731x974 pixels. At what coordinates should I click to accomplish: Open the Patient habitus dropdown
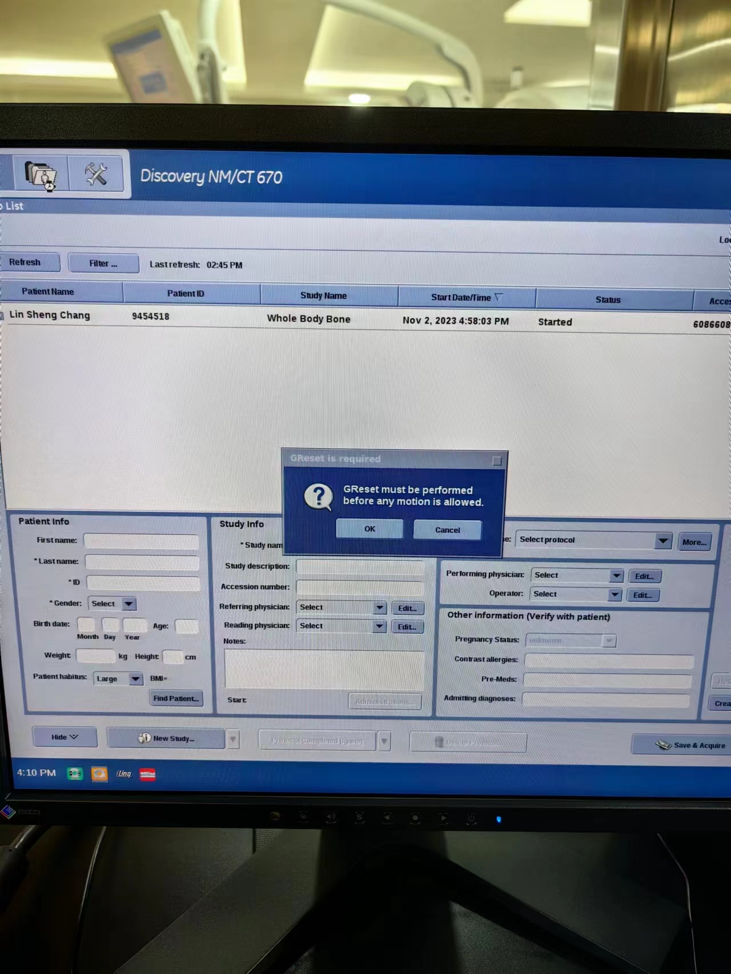tap(135, 679)
